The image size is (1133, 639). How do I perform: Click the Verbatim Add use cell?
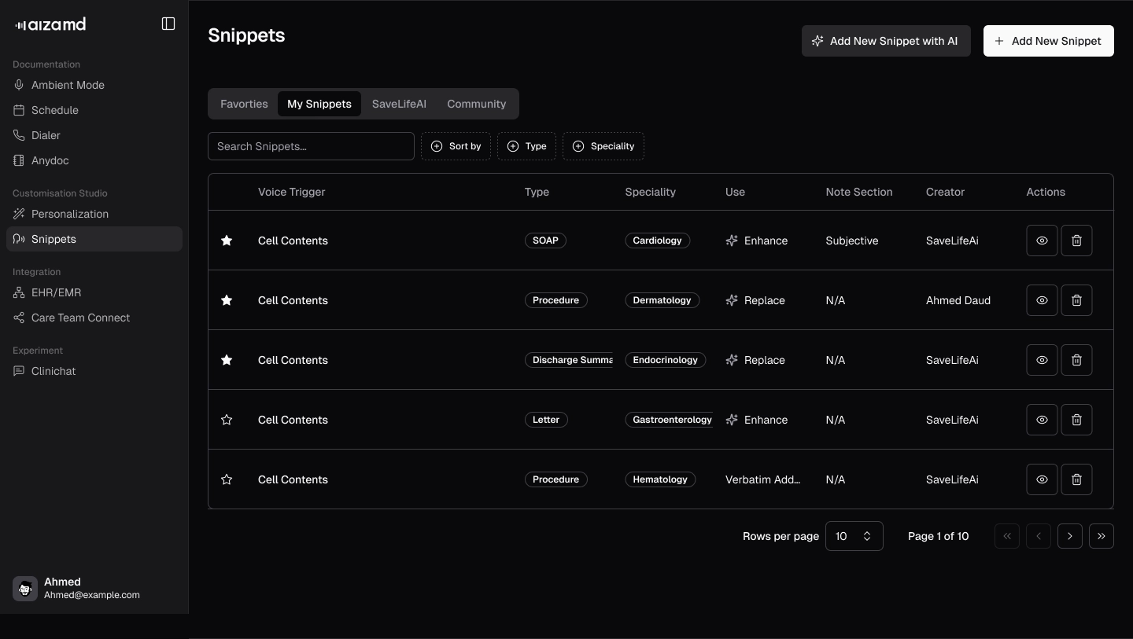763,479
